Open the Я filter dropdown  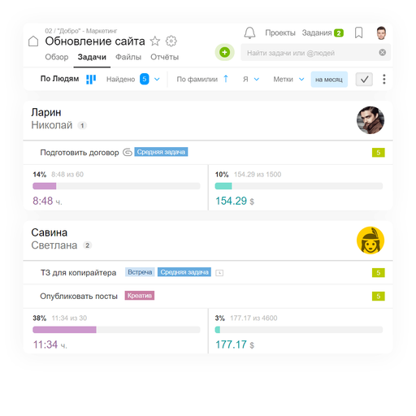257,80
